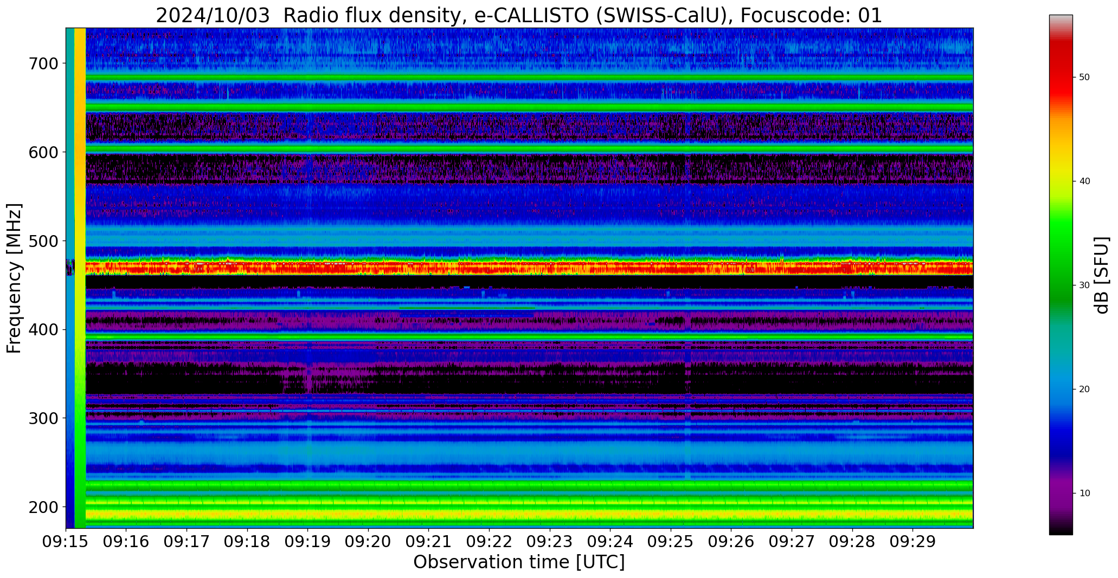Click the 09:28 time tick label
This screenshot has width=1118, height=578.
point(852,542)
